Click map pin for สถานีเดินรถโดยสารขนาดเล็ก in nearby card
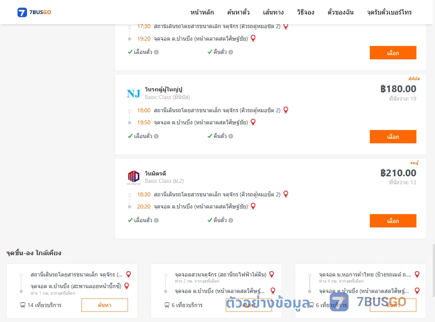 tap(128, 274)
